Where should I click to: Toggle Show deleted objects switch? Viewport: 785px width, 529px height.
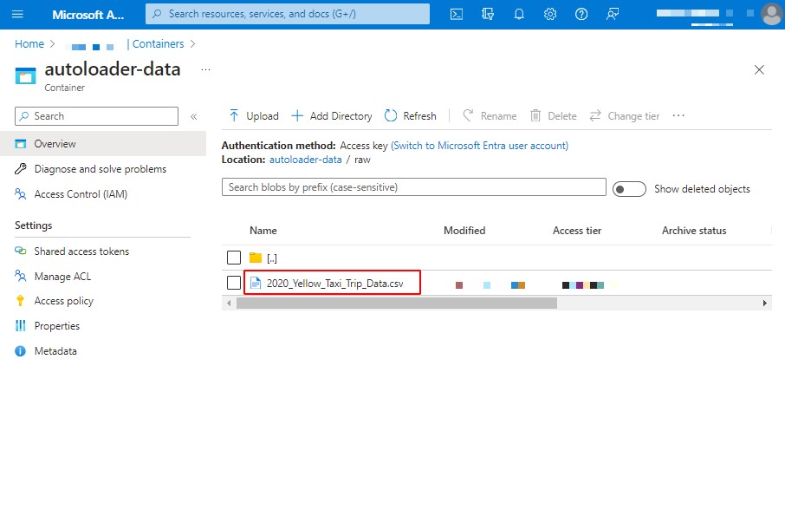point(629,189)
